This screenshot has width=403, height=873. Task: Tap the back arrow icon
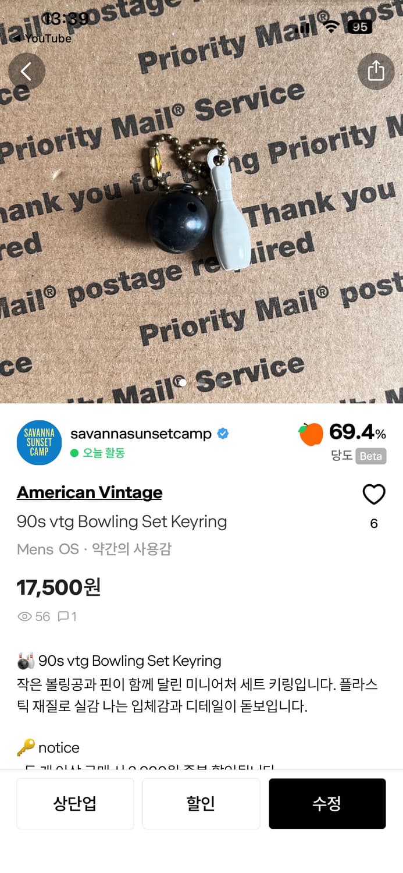tap(27, 71)
